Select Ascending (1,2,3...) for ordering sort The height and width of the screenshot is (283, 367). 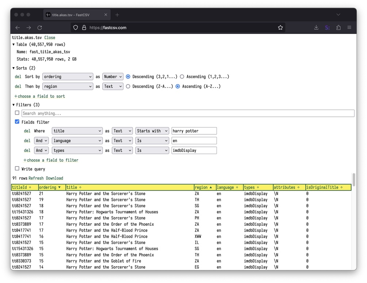(x=182, y=77)
